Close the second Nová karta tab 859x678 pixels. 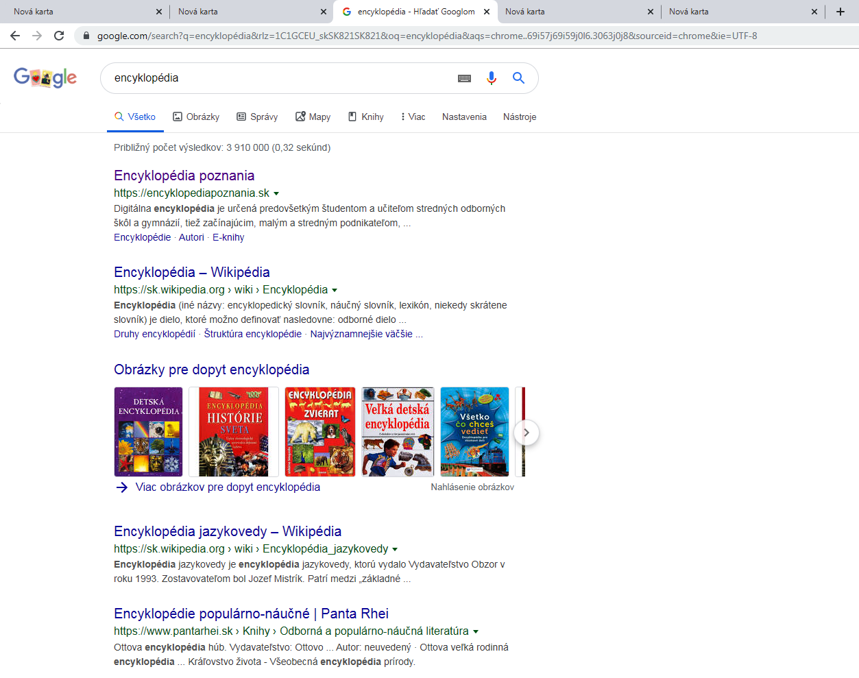tap(324, 12)
